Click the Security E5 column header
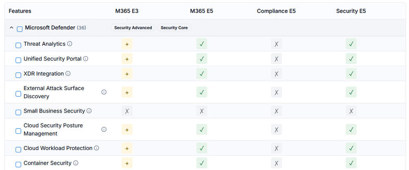409x170 pixels. pos(351,11)
